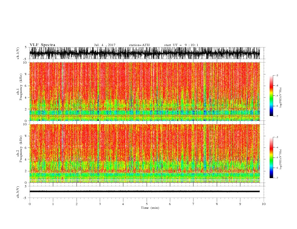Click the "-3" value on ch.1 color bar
This screenshot has height=229, width=297.
tap(276, 75)
